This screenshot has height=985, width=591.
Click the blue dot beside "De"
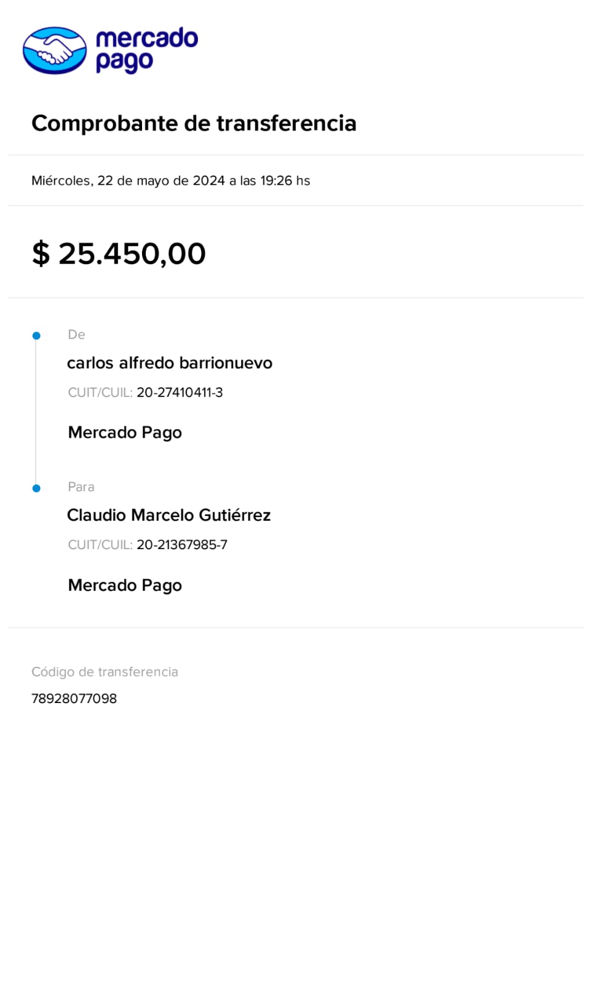click(x=36, y=336)
